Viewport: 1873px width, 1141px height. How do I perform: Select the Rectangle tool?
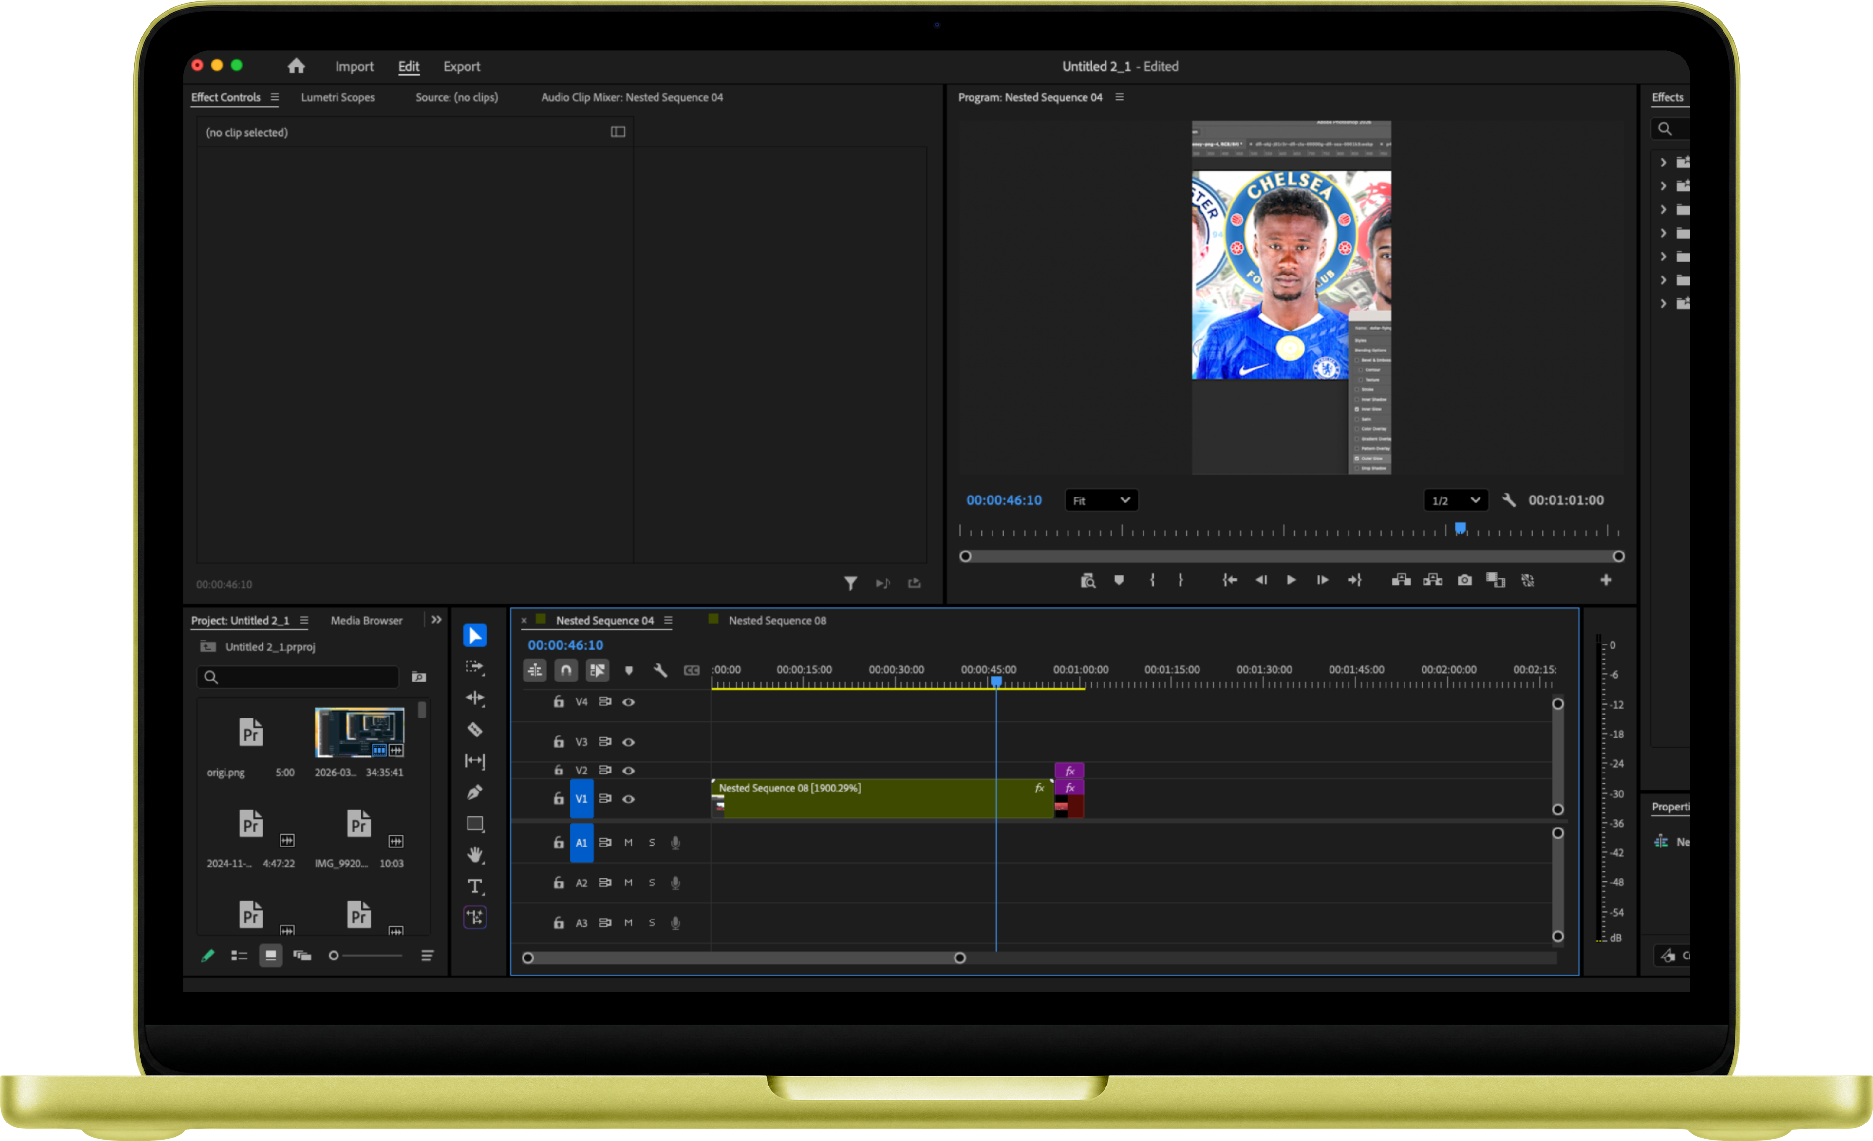point(474,824)
